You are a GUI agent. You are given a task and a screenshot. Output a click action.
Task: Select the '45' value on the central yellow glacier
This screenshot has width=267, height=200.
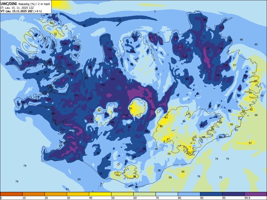[x=131, y=108]
